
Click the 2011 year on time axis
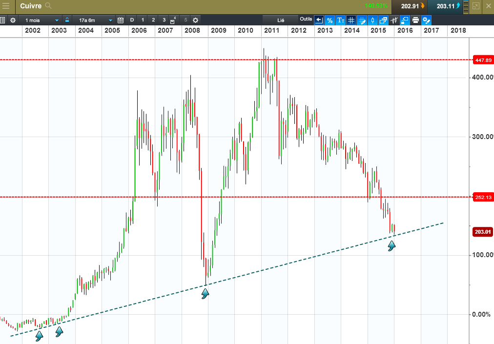click(271, 30)
